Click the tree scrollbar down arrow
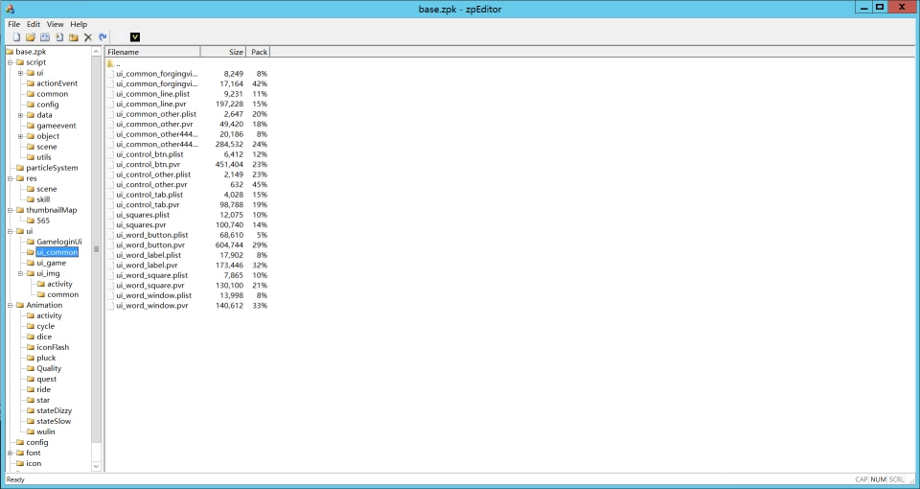Viewport: 920px width, 489px height. coord(96,466)
